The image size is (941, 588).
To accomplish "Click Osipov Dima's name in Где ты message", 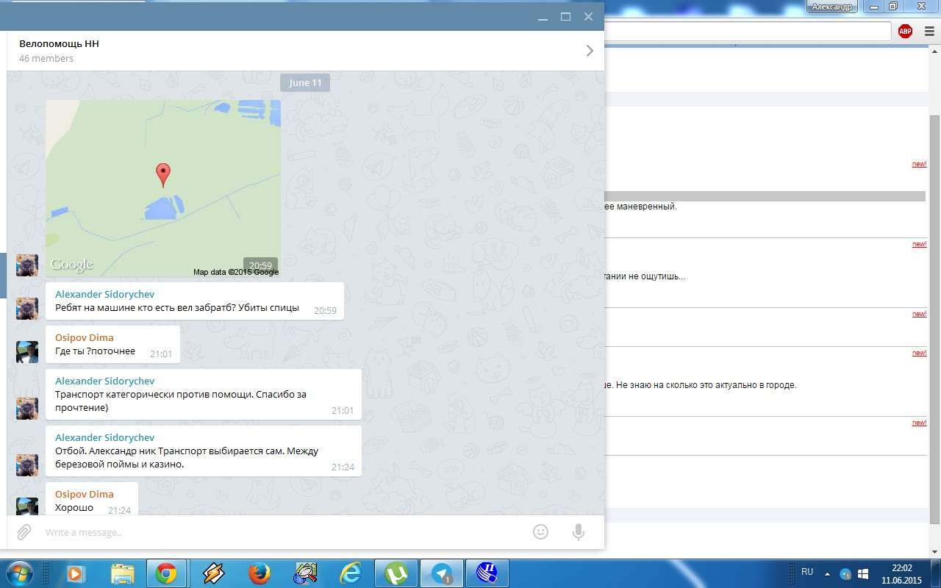I will click(x=85, y=337).
